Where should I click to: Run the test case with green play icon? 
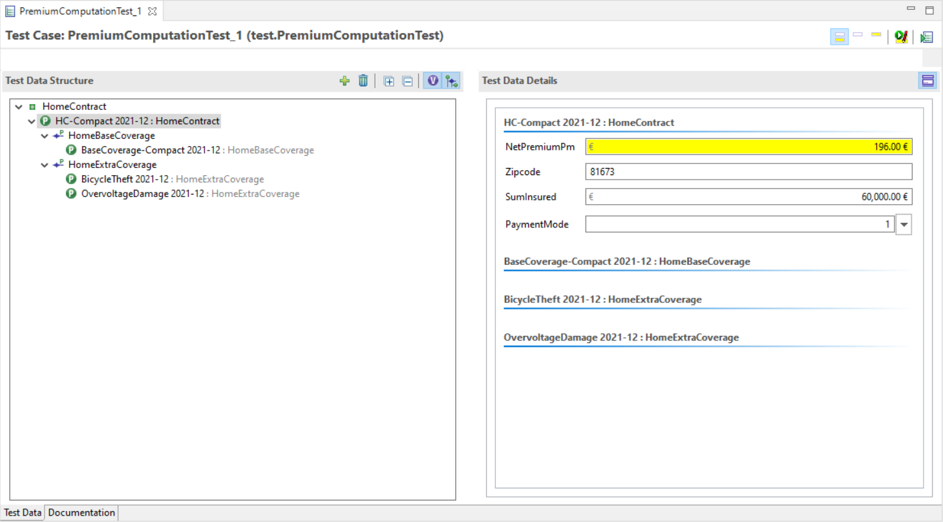click(901, 36)
